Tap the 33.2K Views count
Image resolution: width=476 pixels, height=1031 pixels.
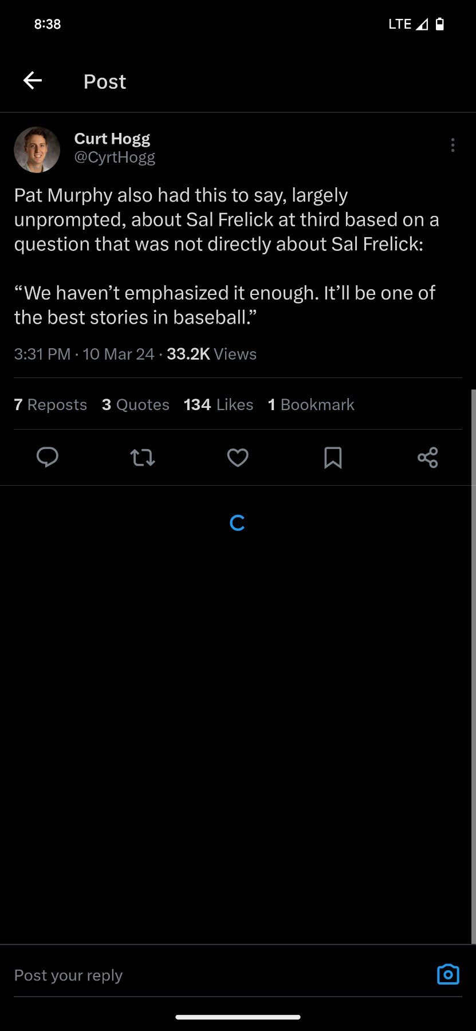coord(211,354)
